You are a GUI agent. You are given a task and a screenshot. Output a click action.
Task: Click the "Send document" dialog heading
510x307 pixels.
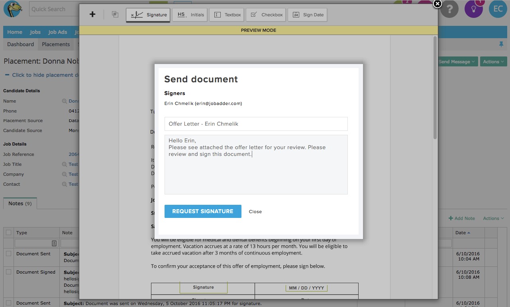[201, 79]
